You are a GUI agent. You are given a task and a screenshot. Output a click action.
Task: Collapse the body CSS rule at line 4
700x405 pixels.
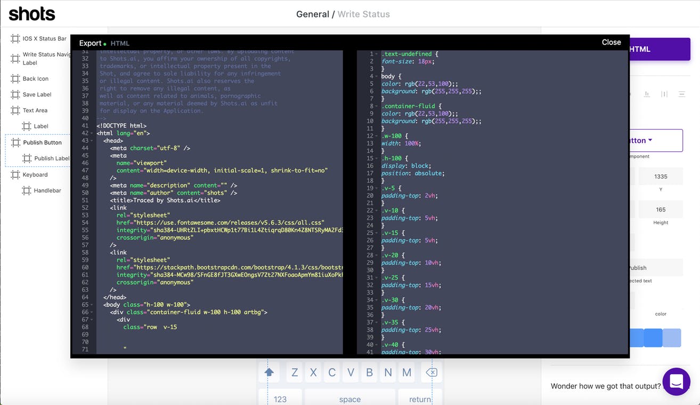(377, 77)
